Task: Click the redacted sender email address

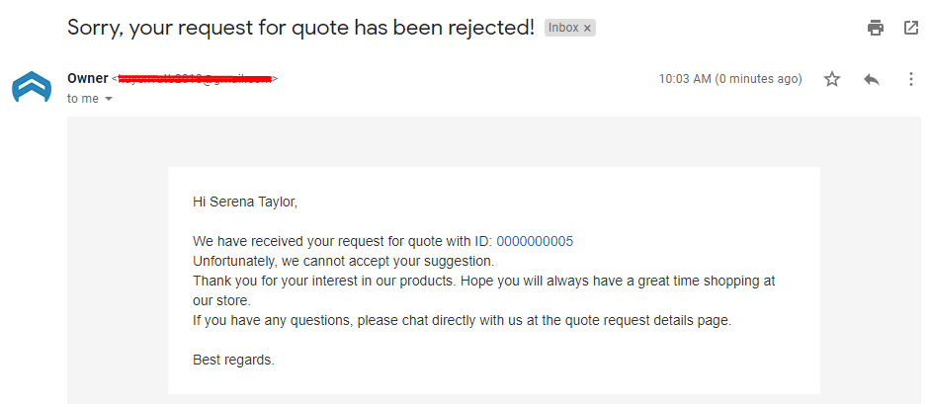Action: pyautogui.click(x=196, y=78)
